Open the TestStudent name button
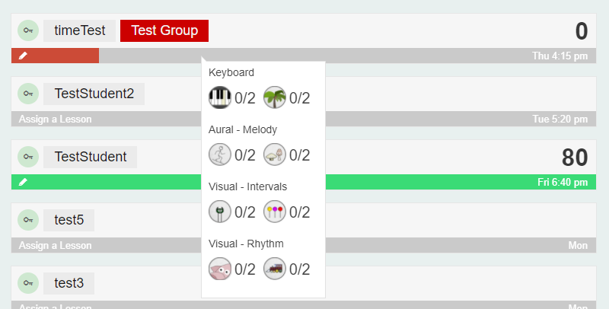609x309 pixels. pyautogui.click(x=90, y=157)
